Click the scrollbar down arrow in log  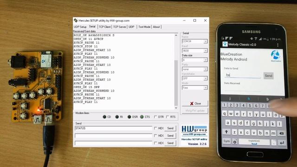coord(176,108)
